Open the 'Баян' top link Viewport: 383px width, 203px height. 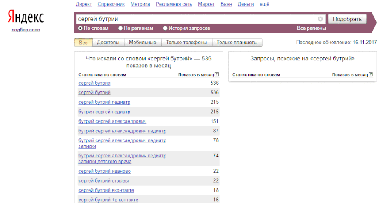[x=226, y=4]
